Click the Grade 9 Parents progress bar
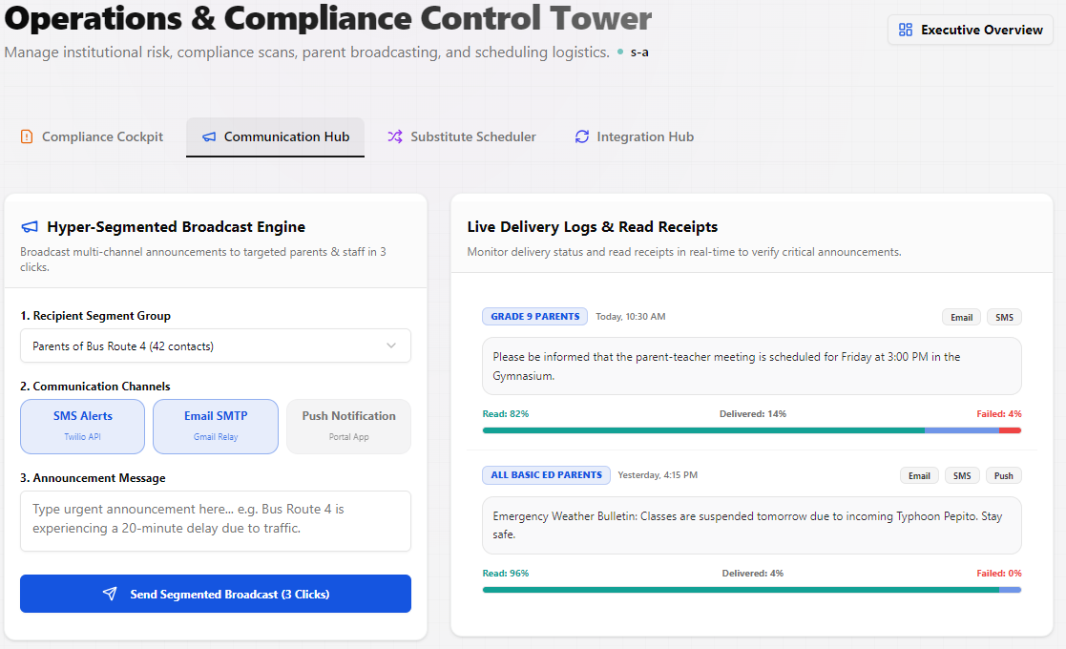 (752, 430)
